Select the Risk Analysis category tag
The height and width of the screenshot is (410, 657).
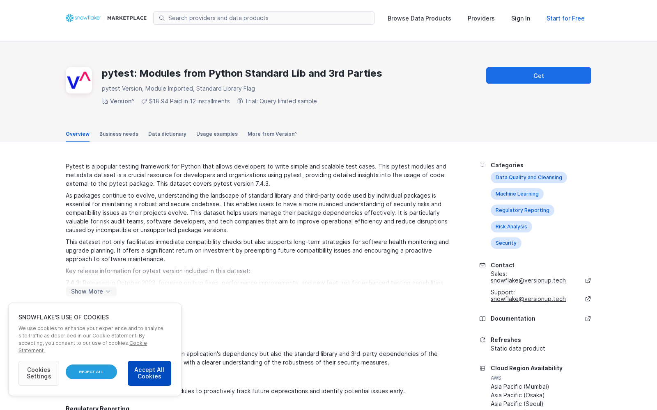click(x=511, y=227)
